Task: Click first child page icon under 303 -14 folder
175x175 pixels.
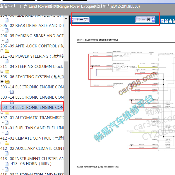Action: click(x=12, y=92)
